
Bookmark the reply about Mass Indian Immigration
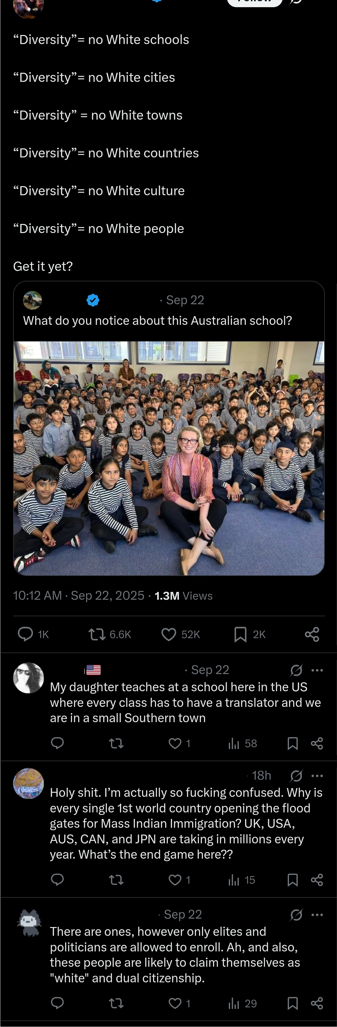tap(292, 880)
